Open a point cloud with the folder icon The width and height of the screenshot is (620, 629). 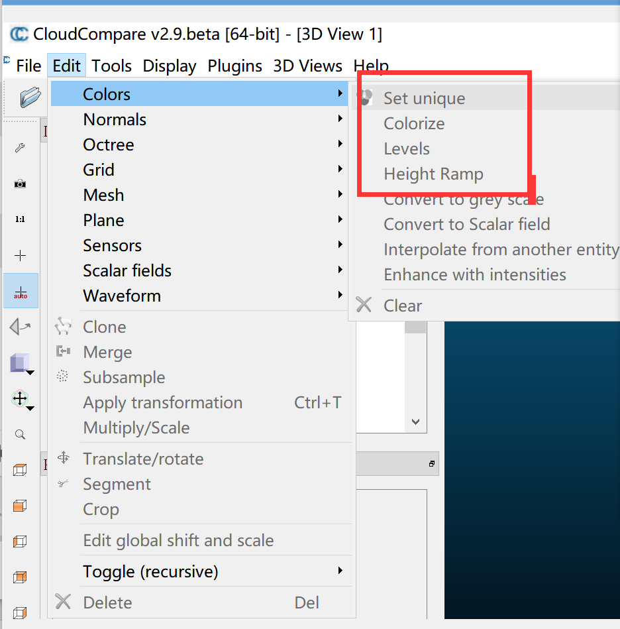(26, 98)
